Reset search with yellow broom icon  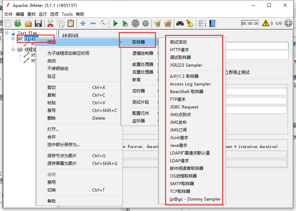pos(190,23)
